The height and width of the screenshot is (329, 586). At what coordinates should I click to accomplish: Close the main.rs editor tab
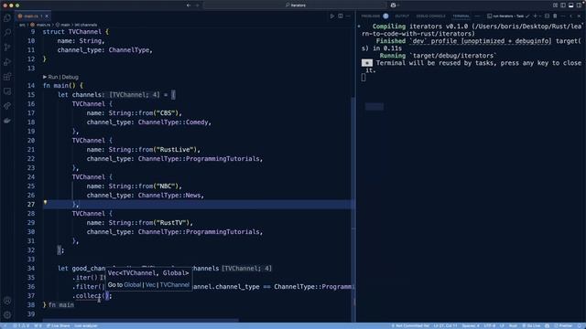pos(47,16)
